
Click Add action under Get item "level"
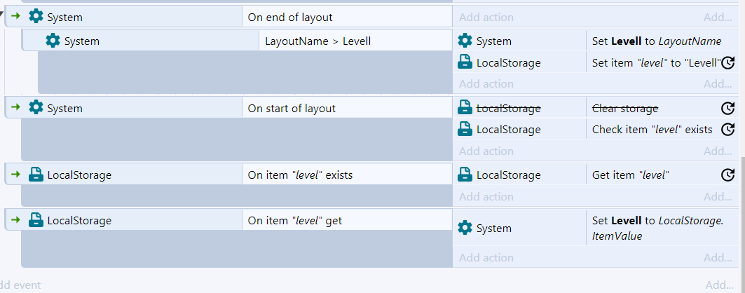486,197
